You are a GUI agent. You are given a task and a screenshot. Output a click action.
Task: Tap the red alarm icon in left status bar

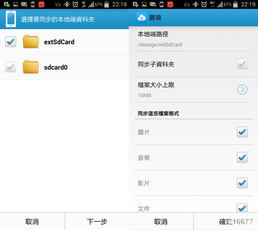[41, 4]
